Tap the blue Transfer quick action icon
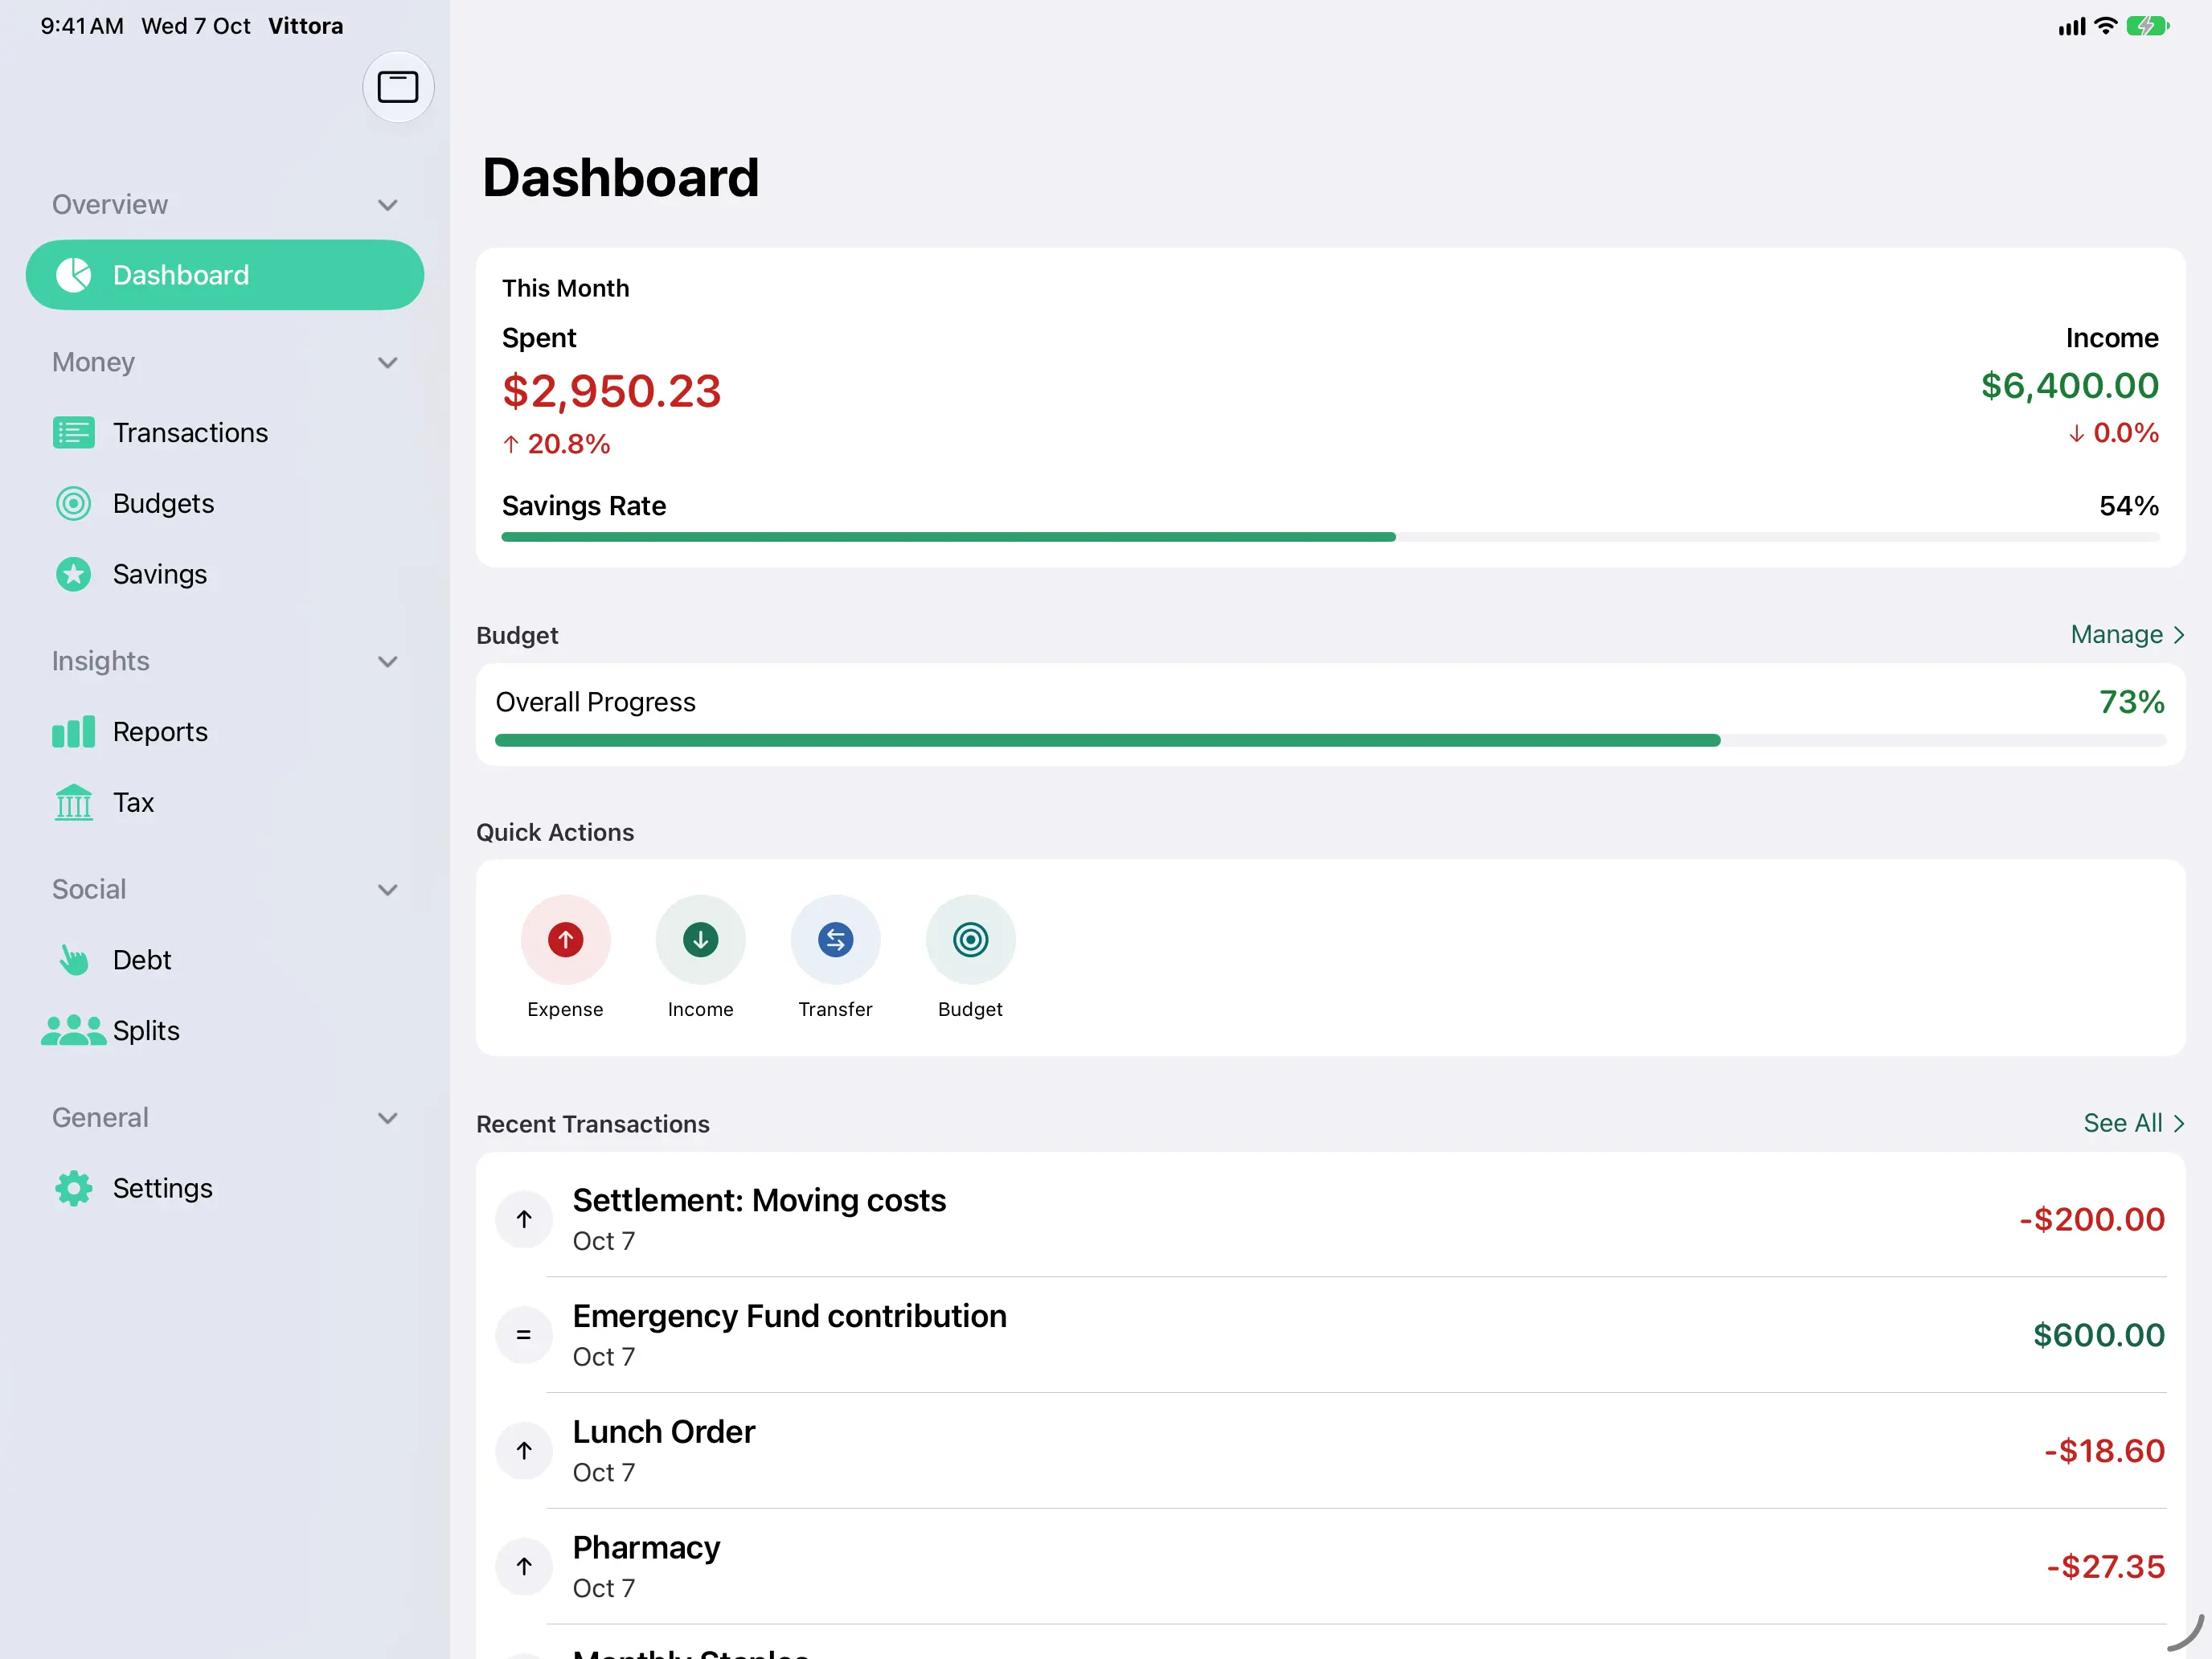Screen dimensions: 2212x1659 (x=835, y=940)
